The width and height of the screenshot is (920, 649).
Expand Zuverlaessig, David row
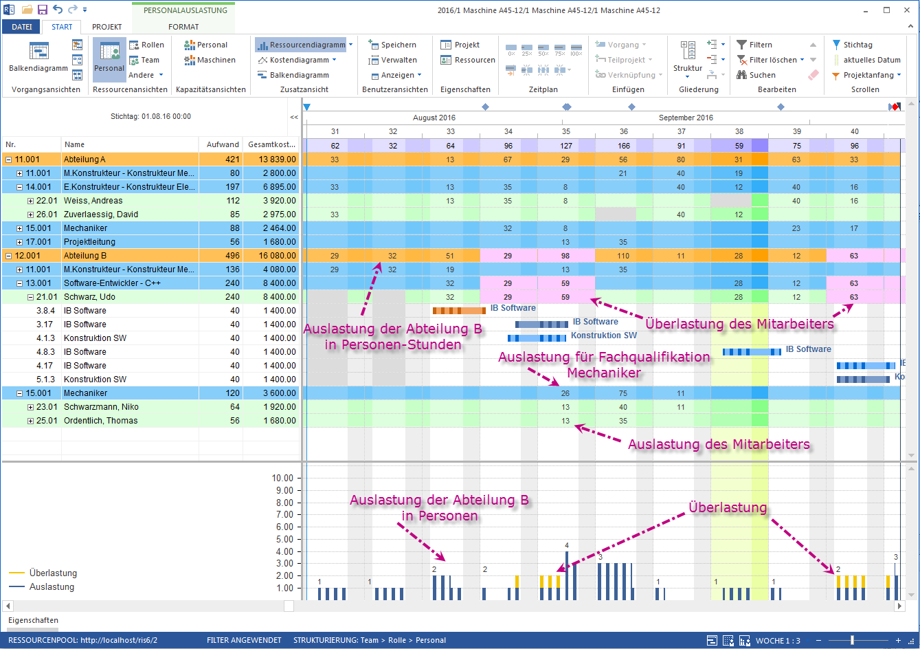(30, 214)
